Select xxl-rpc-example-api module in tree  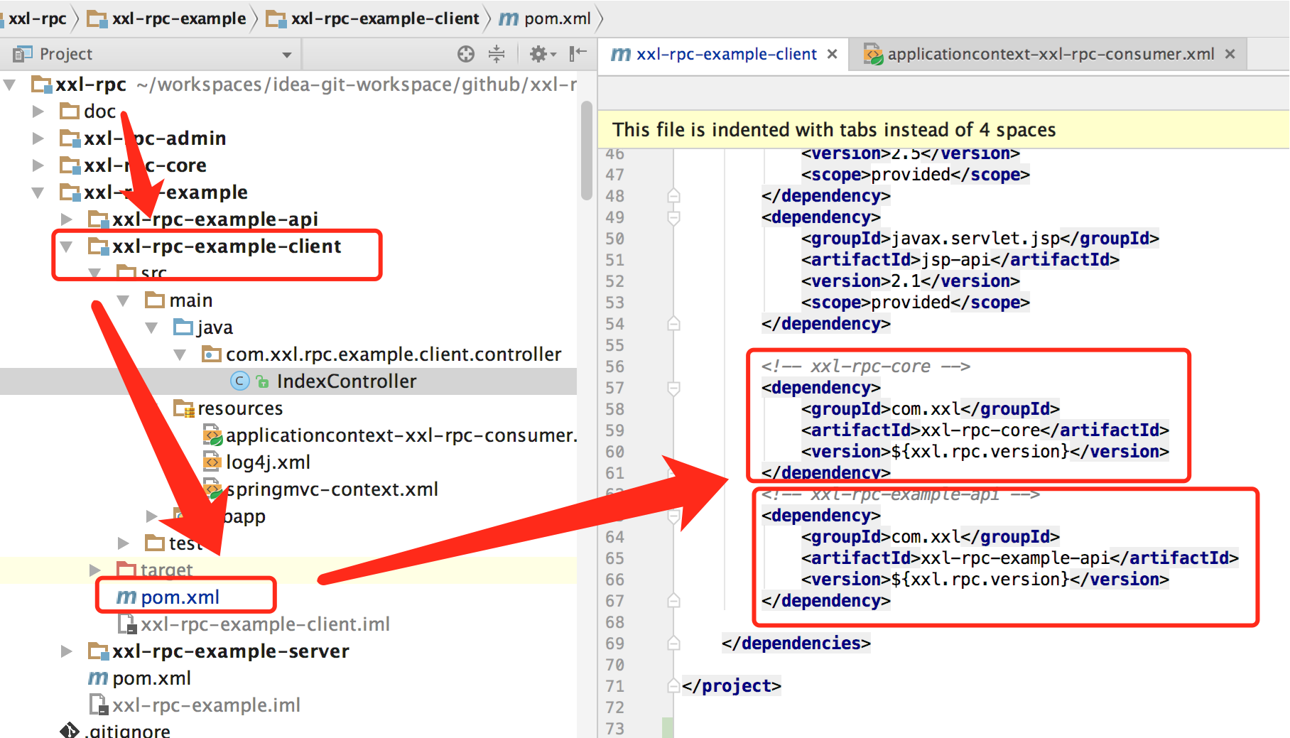[215, 219]
